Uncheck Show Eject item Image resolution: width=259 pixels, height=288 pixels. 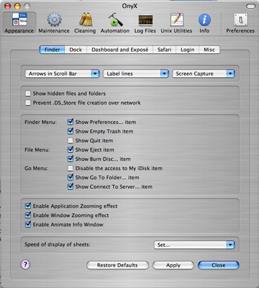point(70,149)
